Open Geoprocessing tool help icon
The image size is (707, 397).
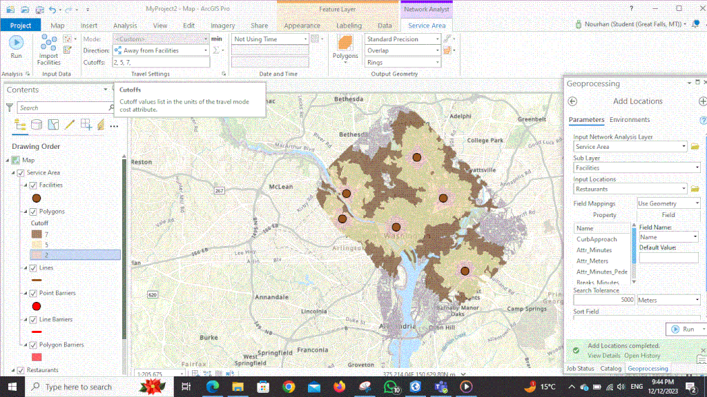[x=703, y=120]
